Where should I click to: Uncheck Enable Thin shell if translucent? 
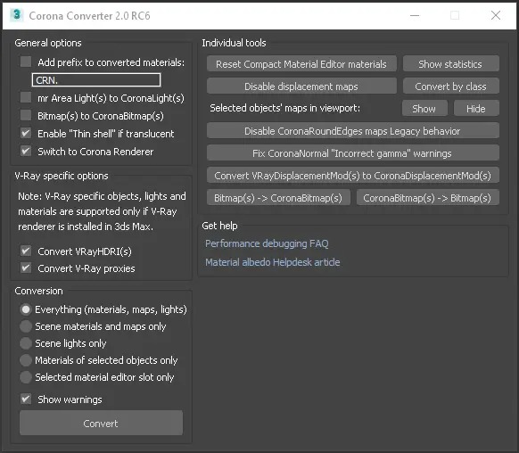coord(26,134)
